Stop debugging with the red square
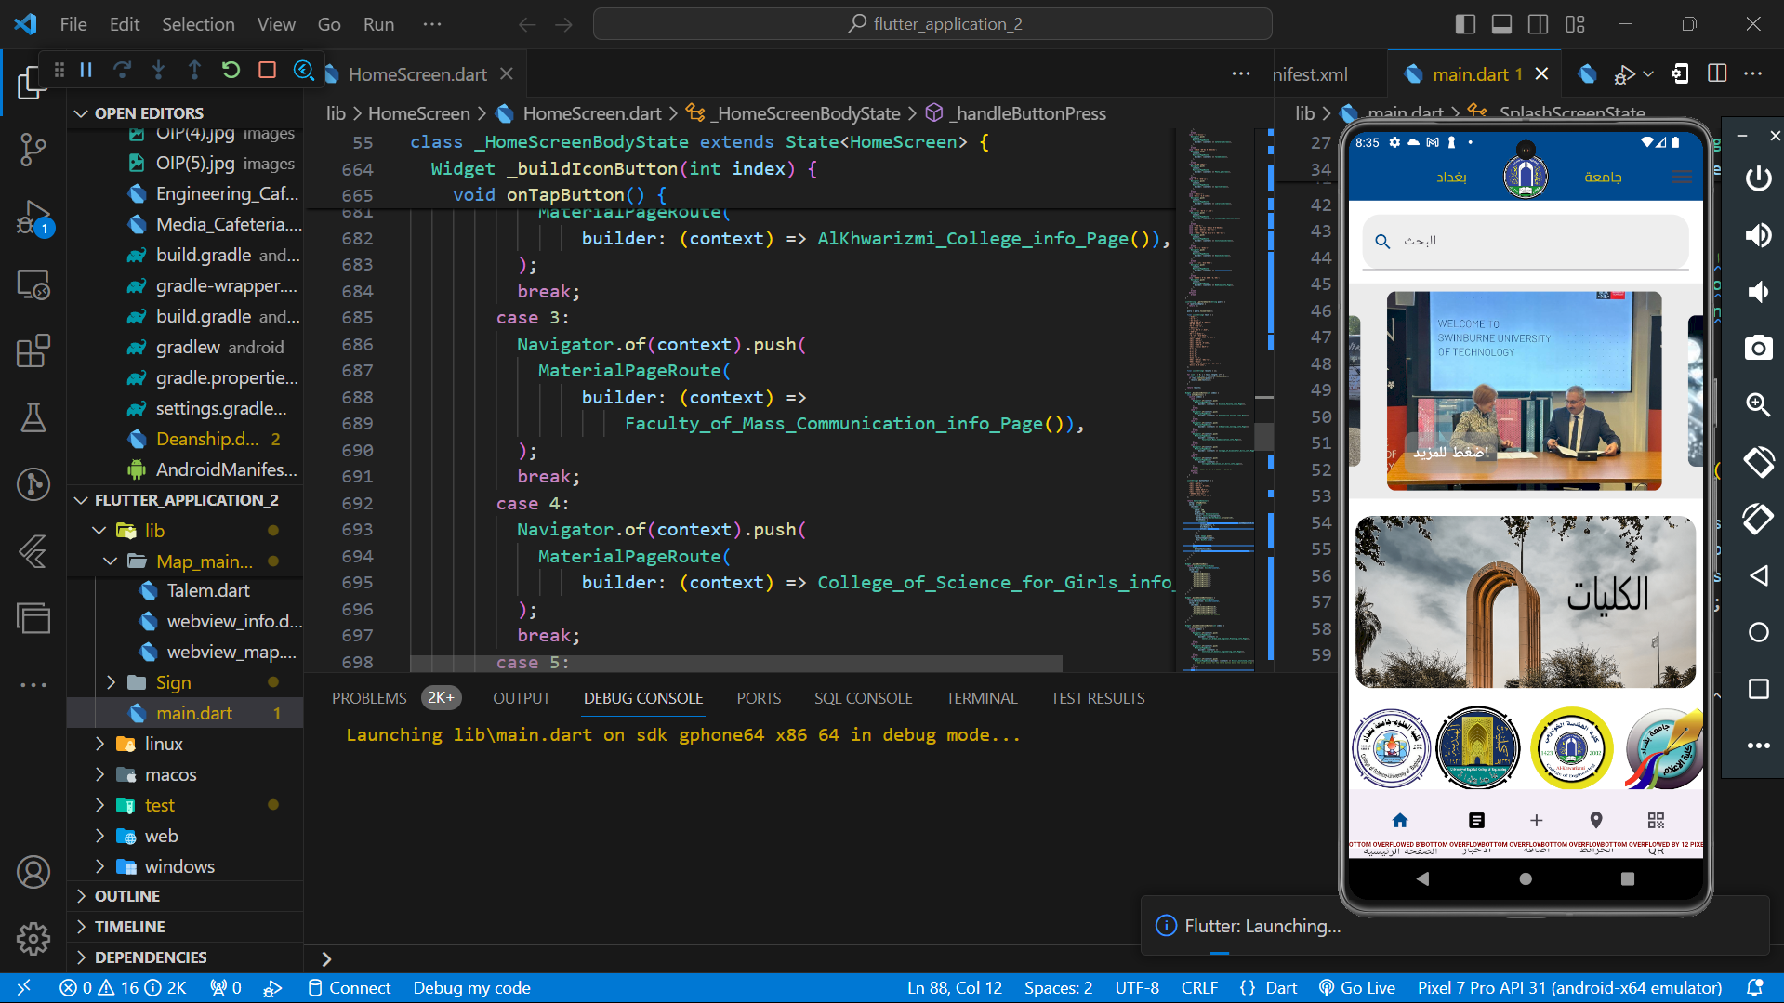The image size is (1784, 1003). click(x=267, y=70)
